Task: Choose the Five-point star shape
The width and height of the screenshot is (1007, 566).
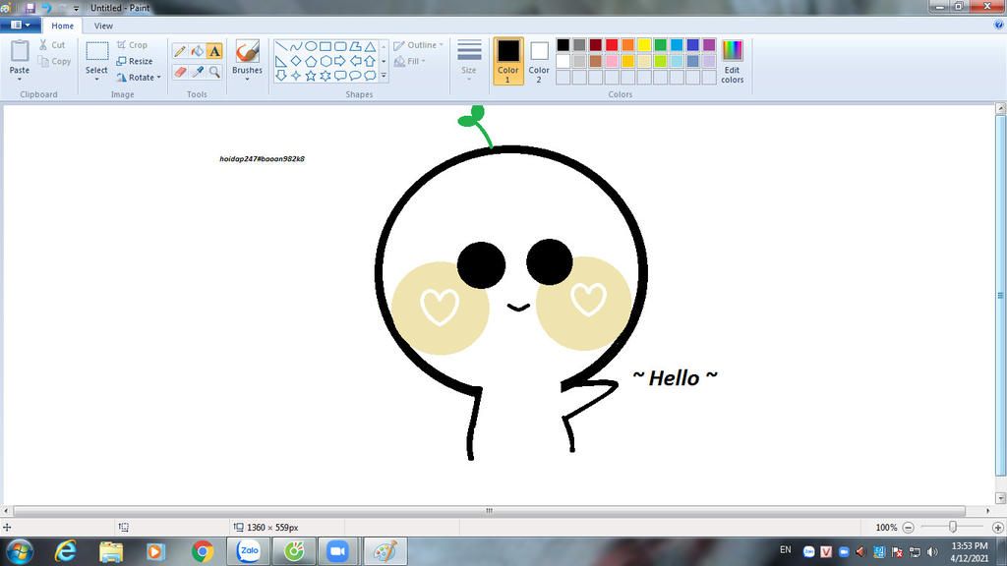Action: click(x=311, y=76)
